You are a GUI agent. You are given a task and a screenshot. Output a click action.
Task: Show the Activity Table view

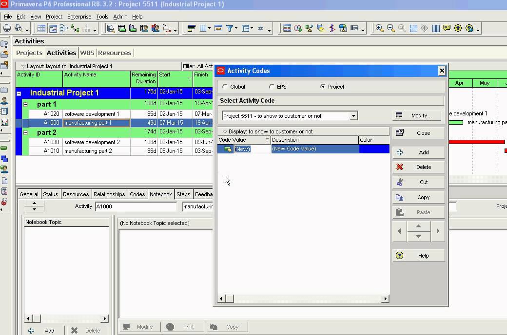[x=41, y=28]
